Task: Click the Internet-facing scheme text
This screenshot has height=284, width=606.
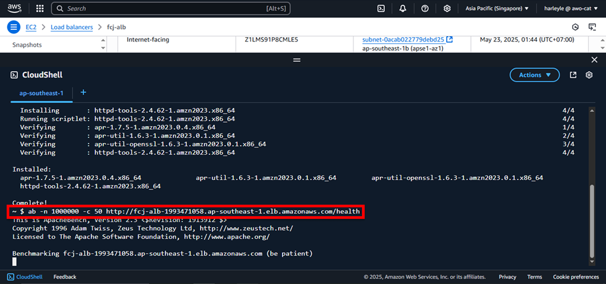Action: tap(148, 39)
